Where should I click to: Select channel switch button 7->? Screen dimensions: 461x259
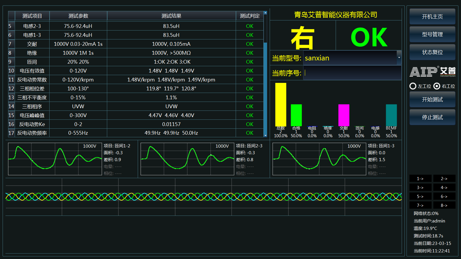pyautogui.click(x=420, y=205)
